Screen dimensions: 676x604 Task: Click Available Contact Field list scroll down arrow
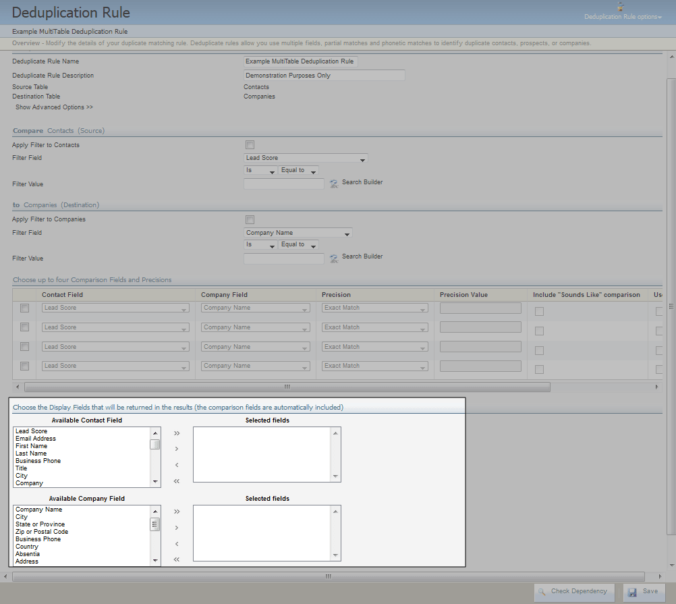click(x=155, y=482)
